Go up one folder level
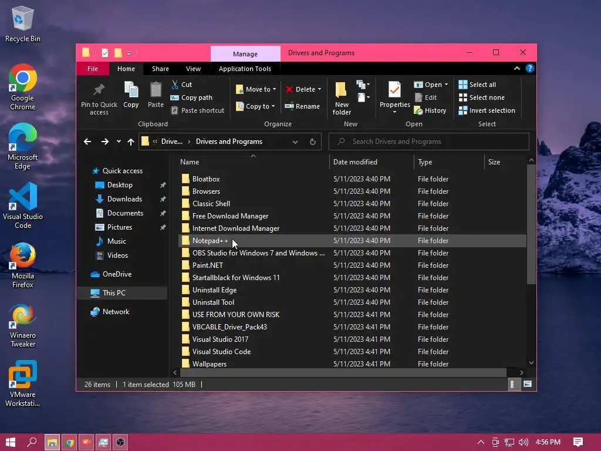Screen dimensions: 601x451 click(x=131, y=142)
